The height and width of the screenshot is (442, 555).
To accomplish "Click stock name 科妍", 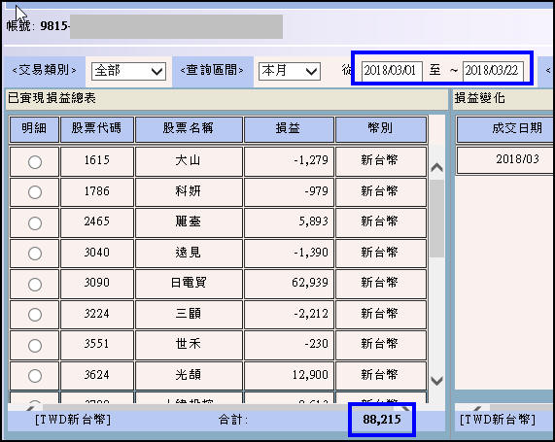I will (x=188, y=192).
